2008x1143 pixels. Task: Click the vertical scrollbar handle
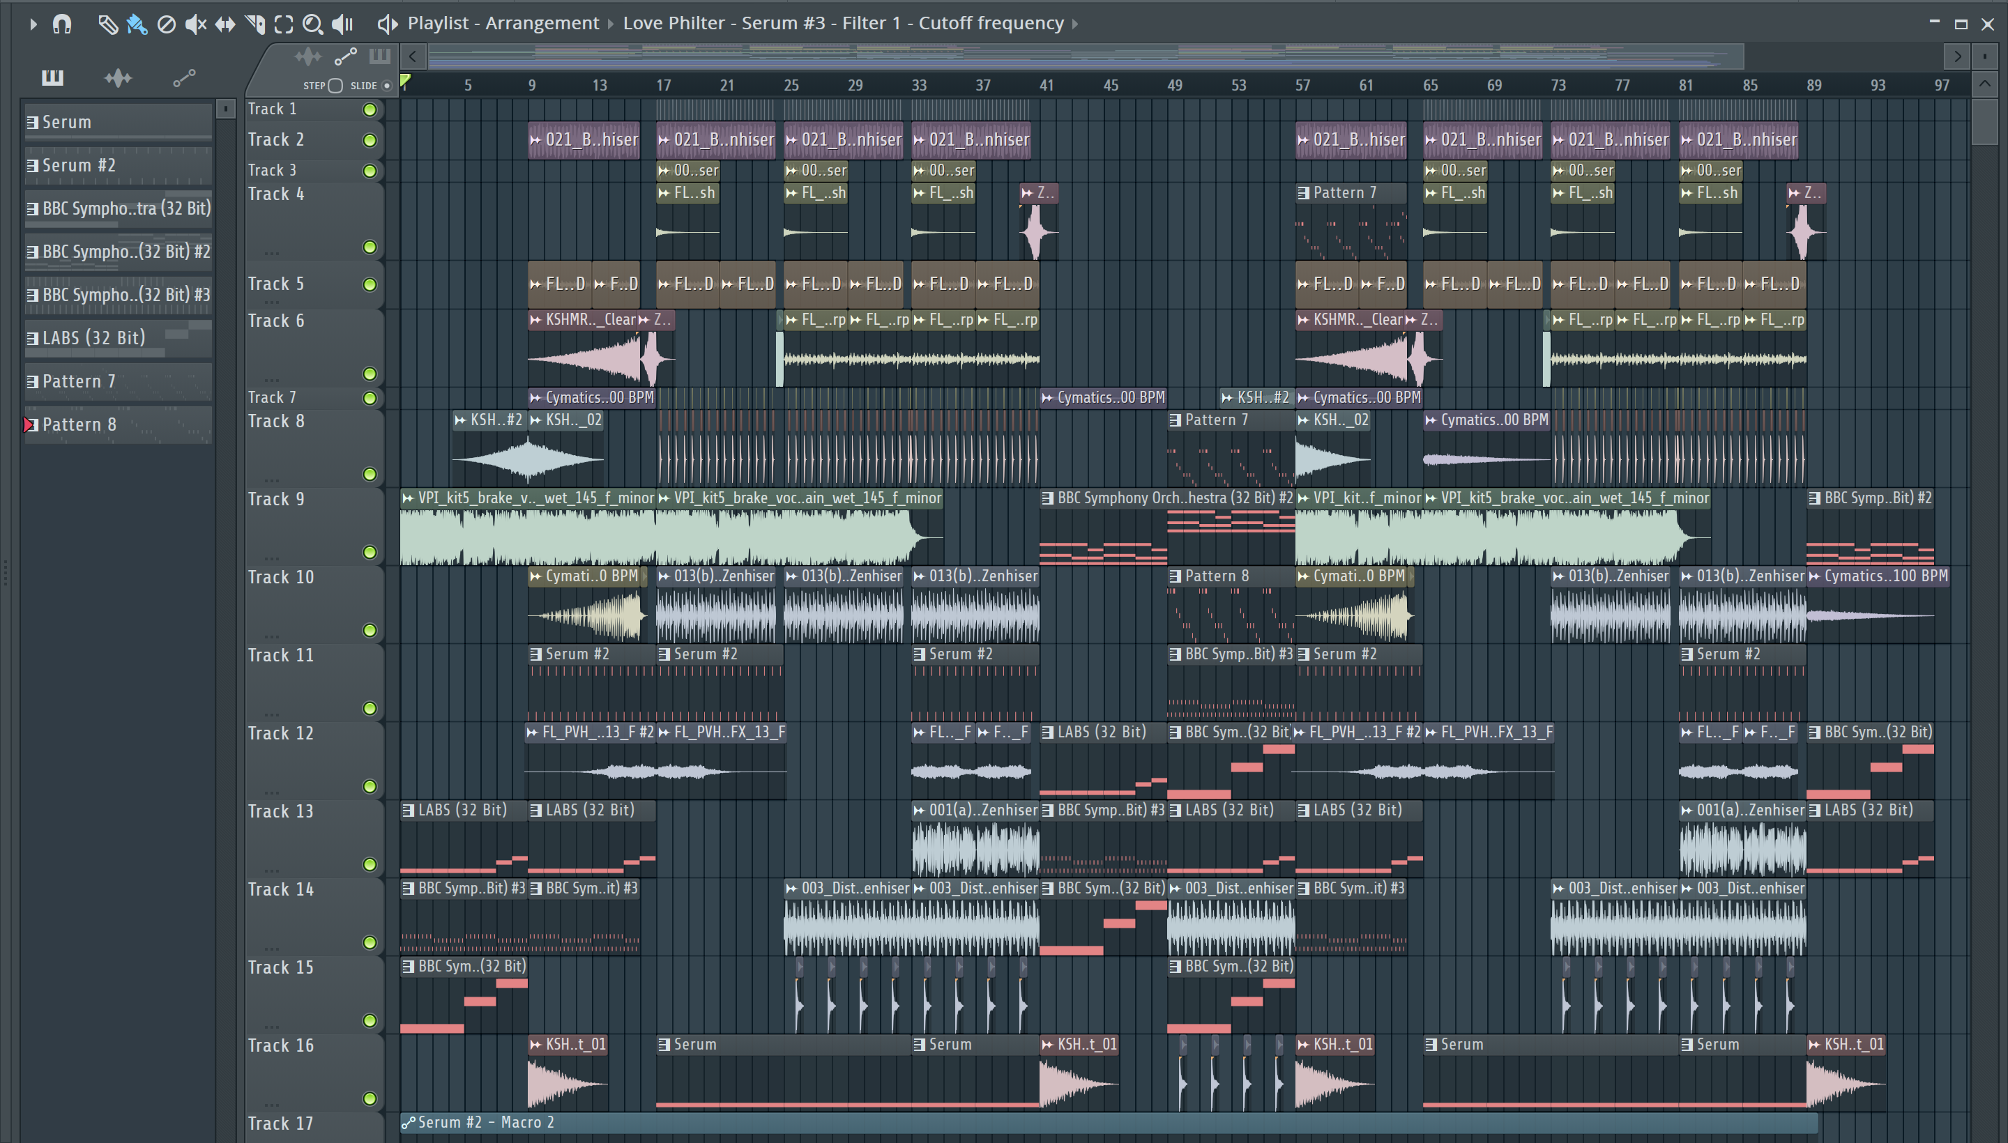click(1984, 122)
